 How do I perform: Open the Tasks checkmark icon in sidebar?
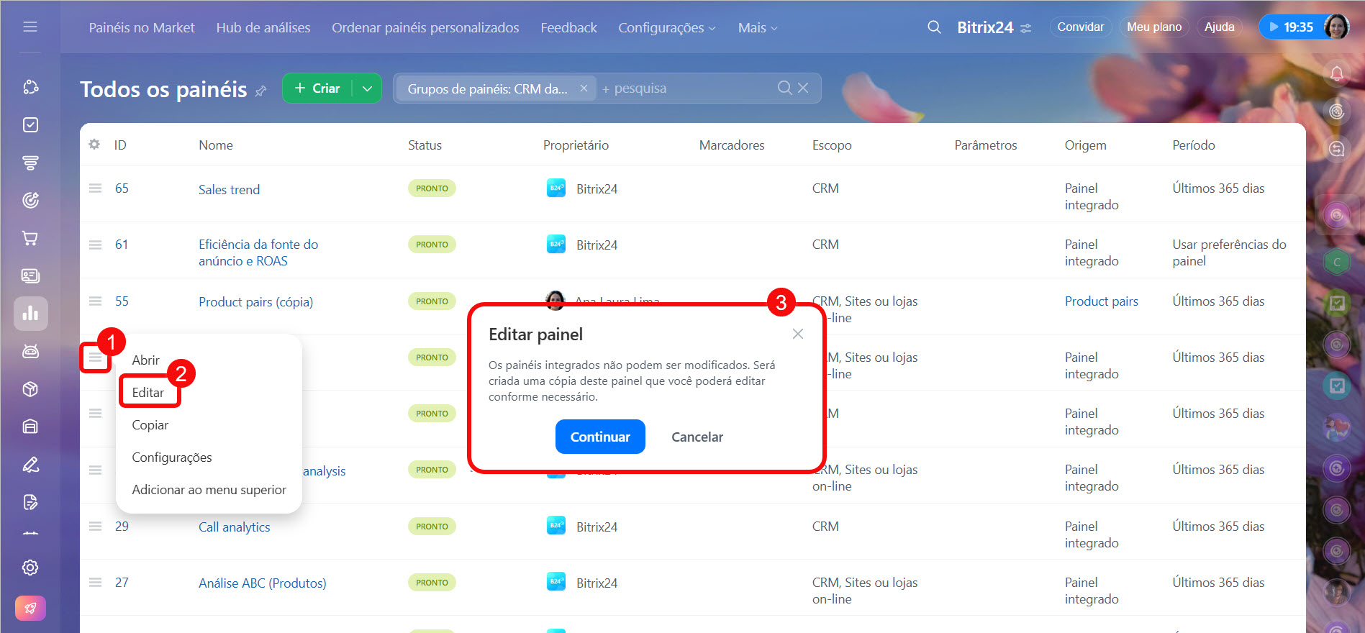pos(30,125)
